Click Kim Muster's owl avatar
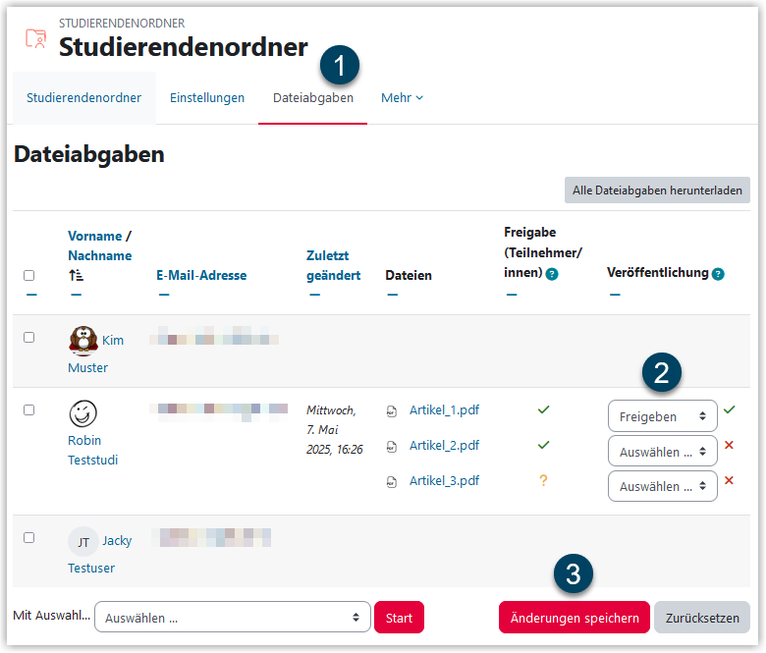766x653 pixels. click(83, 340)
